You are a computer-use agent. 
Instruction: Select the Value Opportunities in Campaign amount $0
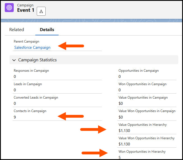[x=121, y=103]
